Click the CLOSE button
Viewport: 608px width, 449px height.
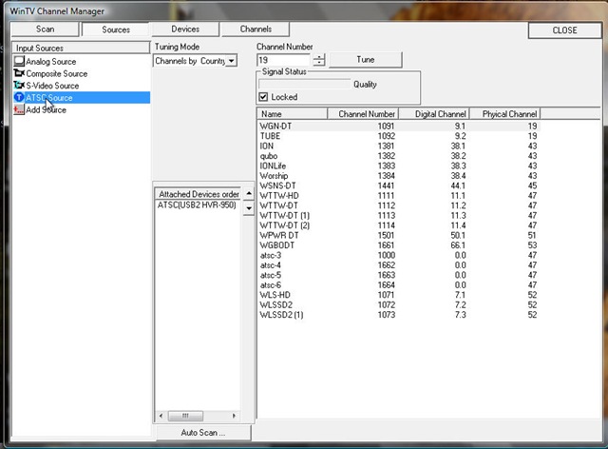pyautogui.click(x=564, y=30)
